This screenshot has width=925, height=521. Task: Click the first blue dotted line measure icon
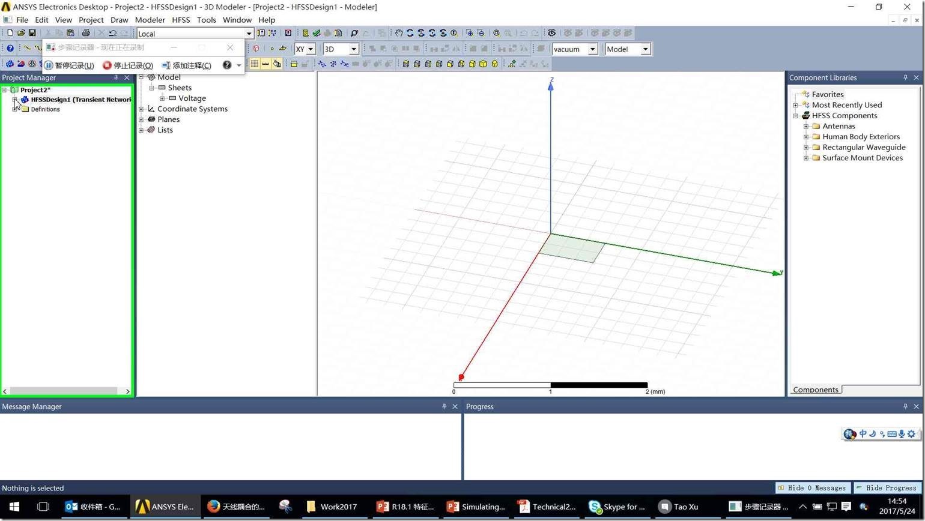322,64
